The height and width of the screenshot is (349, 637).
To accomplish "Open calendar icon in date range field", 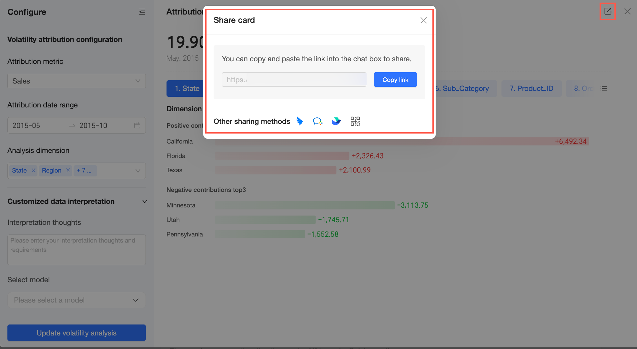I will coord(137,125).
